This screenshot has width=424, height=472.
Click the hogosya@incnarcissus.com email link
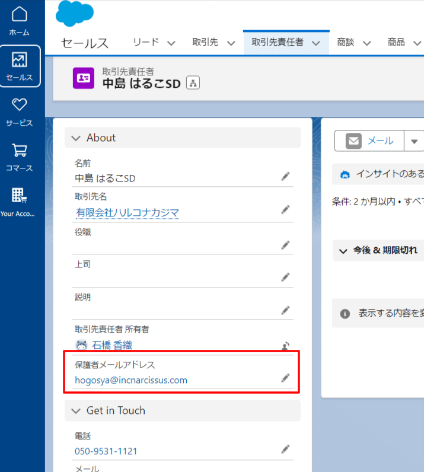tap(131, 380)
